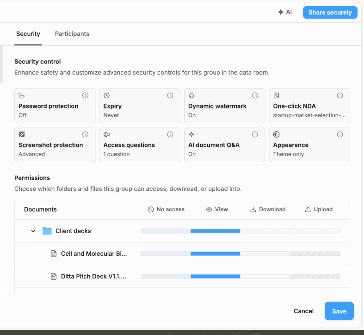Click the Appearance half-circle icon
This screenshot has width=364, height=335.
[x=276, y=134]
